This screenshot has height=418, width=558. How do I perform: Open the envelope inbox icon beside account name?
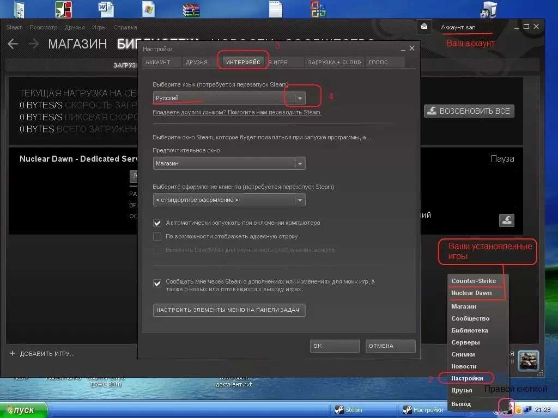tap(424, 27)
